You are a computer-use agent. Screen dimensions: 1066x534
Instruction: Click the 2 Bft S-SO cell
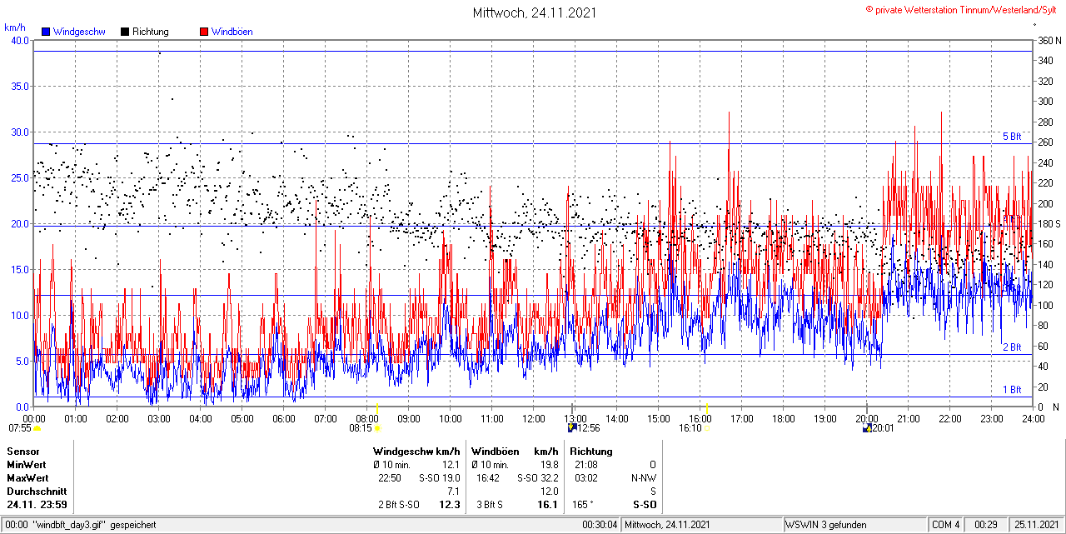[x=400, y=505]
